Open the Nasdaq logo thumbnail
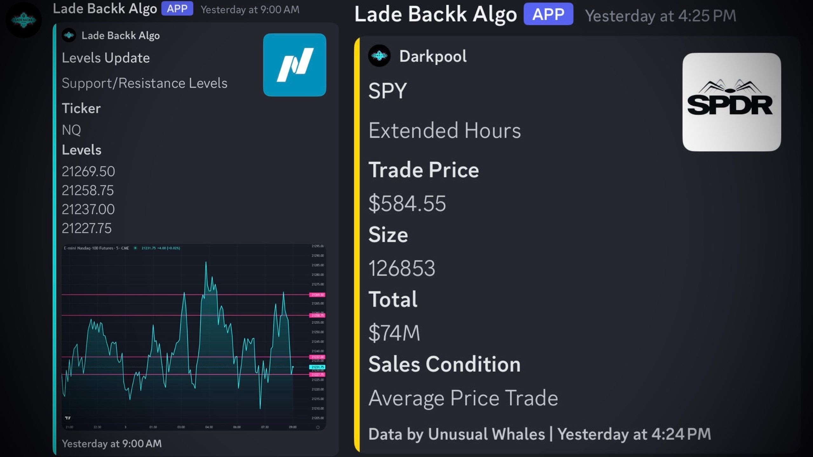Viewport: 813px width, 457px height. [x=295, y=65]
